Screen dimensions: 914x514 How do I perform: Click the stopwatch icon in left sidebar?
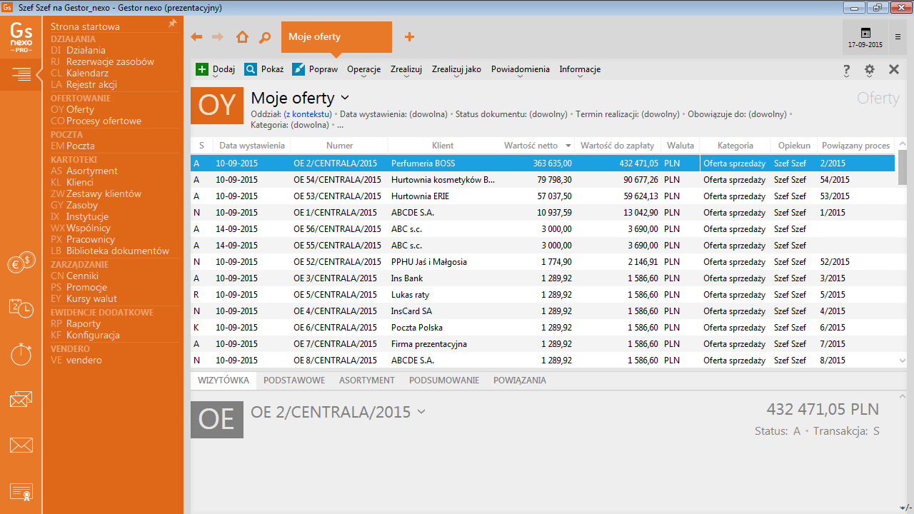(21, 353)
